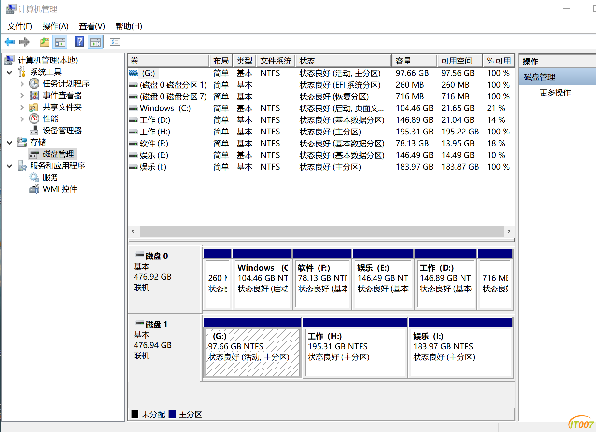596x432 pixels.
Task: Collapse the 服务和应用程序 node
Action: 10,166
